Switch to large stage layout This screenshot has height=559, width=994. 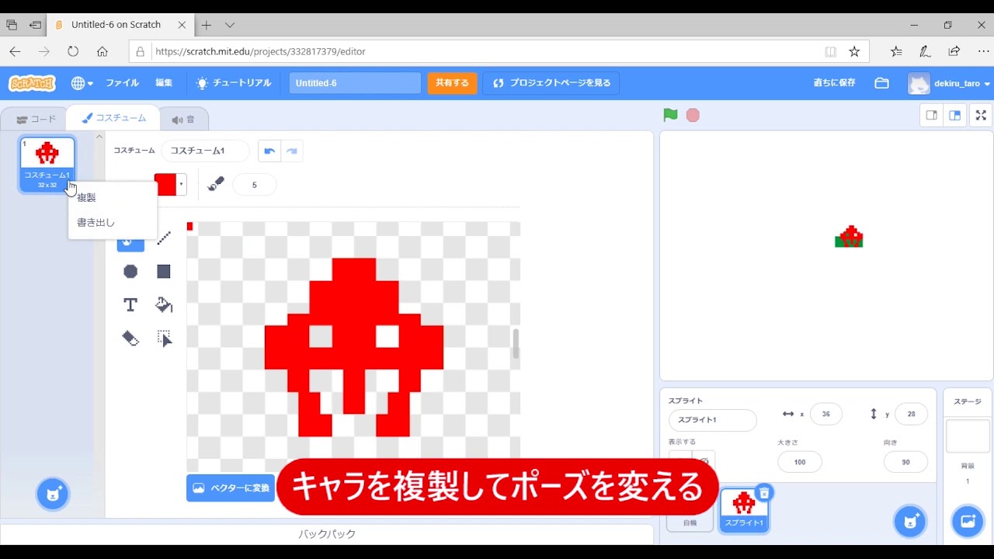[955, 115]
